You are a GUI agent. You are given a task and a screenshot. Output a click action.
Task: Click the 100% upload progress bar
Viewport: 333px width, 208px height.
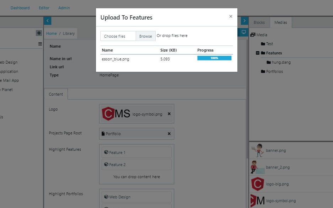214,57
